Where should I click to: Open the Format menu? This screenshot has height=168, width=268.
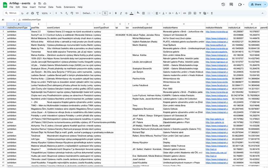click(x=42, y=7)
